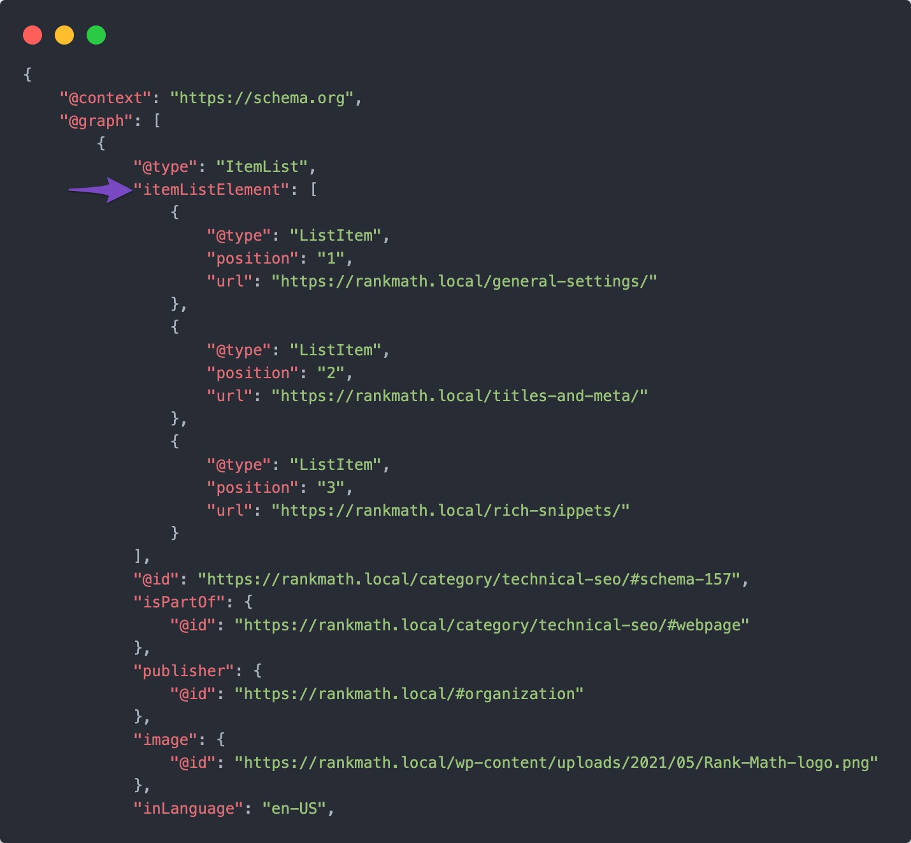Image resolution: width=911 pixels, height=843 pixels.
Task: Click the "isPartOf" key
Action: 180,602
